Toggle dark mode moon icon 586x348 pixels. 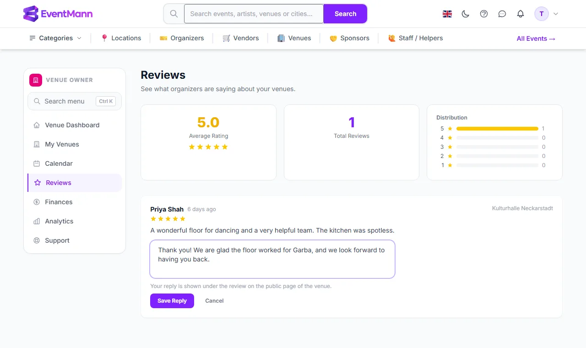pyautogui.click(x=466, y=14)
